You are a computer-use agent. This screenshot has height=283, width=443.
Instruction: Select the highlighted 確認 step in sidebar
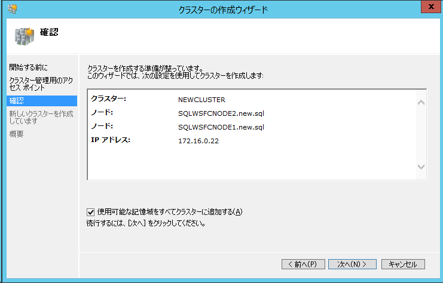17,100
